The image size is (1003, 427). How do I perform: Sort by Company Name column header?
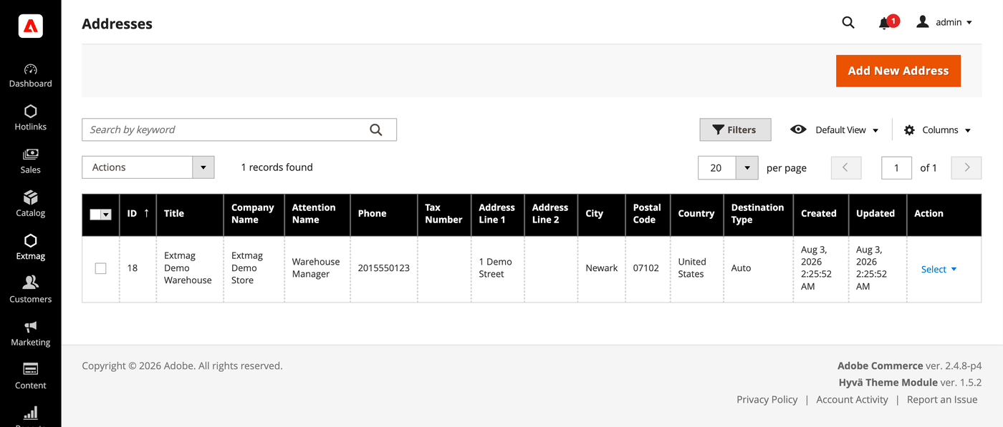254,213
